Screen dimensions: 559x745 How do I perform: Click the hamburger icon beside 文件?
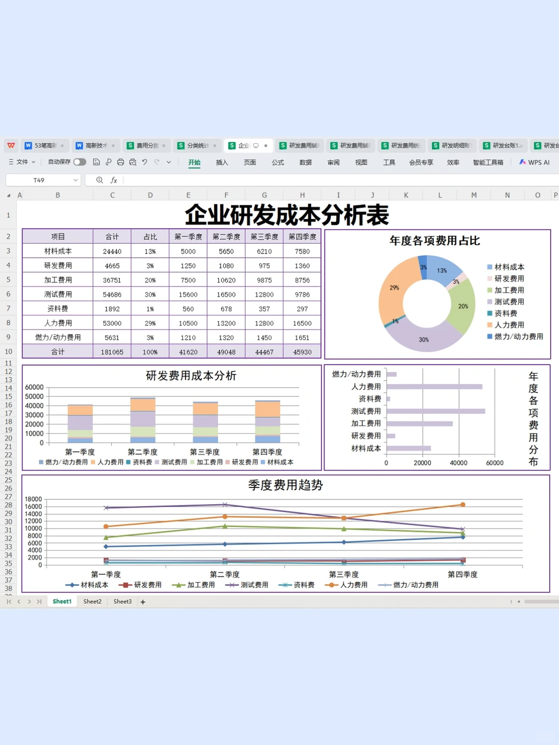(11, 162)
